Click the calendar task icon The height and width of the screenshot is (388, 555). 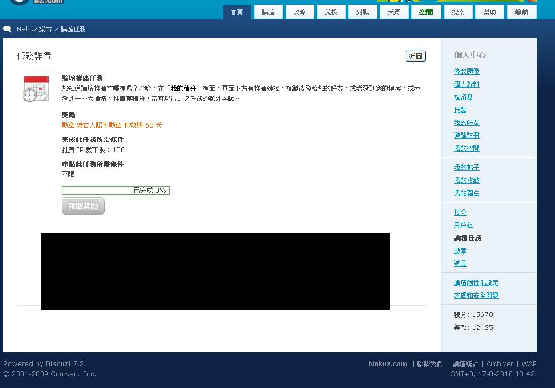tap(36, 89)
